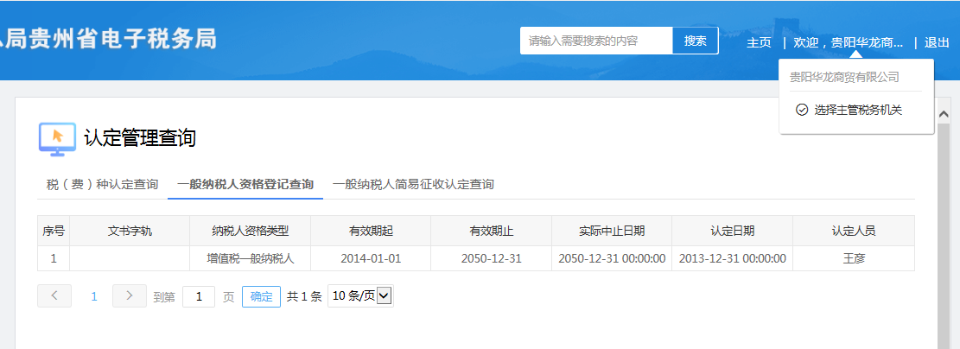
Task: Open the 10条/页 page size dropdown
Action: 361,296
